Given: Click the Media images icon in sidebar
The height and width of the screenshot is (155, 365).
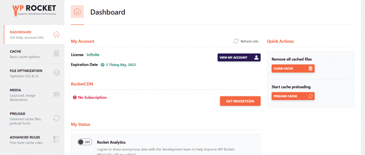Looking at the screenshot, I should click(x=56, y=94).
